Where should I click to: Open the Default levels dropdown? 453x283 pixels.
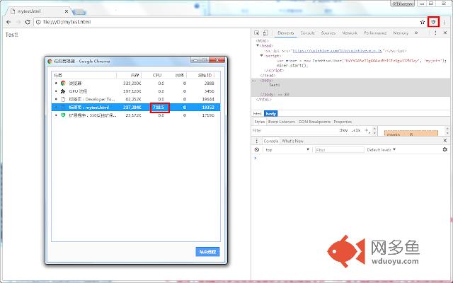(x=381, y=149)
